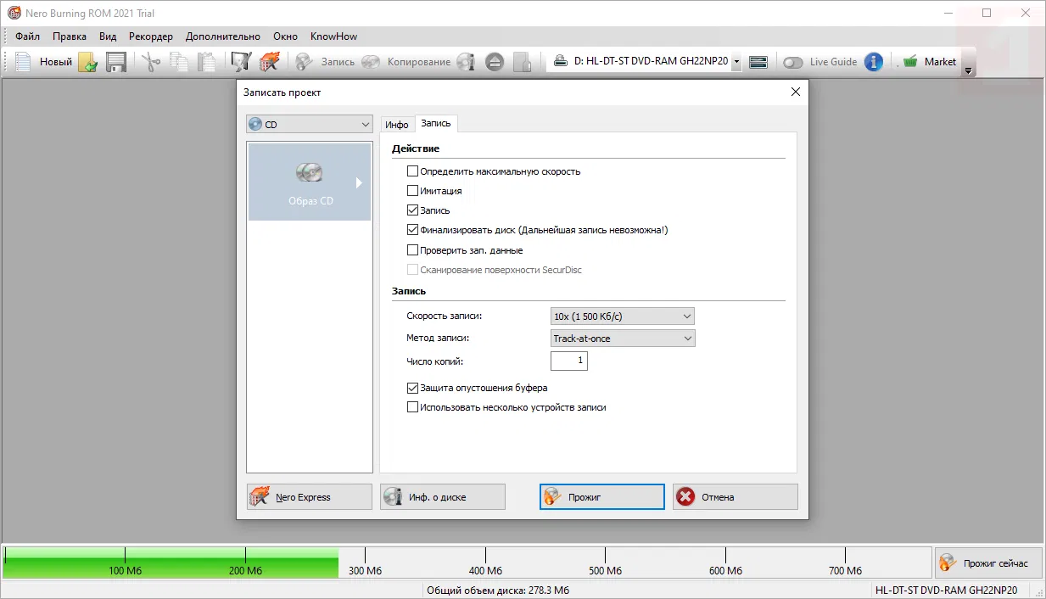Screen dimensions: 1046x599
Task: Click the disc info toolbar icon
Action: (466, 62)
